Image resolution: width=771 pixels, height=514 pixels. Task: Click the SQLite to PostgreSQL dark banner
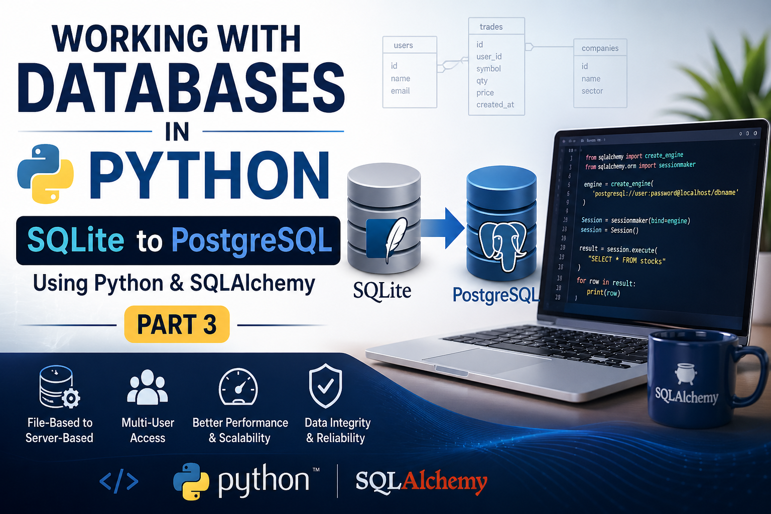(178, 240)
